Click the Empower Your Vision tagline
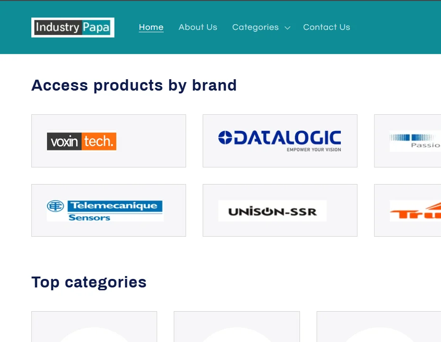441x342 pixels. (314, 150)
